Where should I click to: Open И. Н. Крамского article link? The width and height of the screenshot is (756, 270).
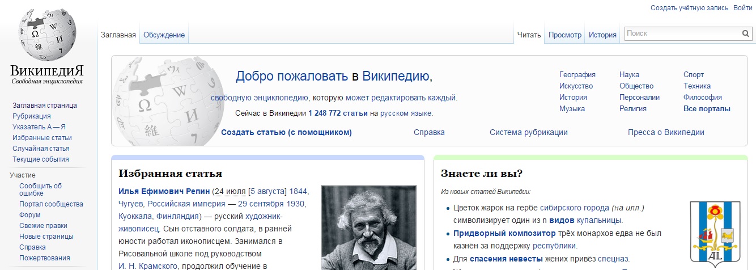pyautogui.click(x=148, y=266)
